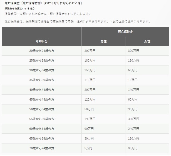Viewport: 171px width, 156px height.
Task: Select the row label 30歳から34歳の方
Action: pos(42,70)
